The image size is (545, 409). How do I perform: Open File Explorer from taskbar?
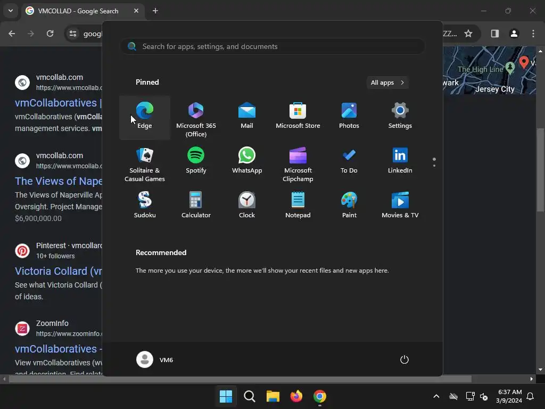pyautogui.click(x=273, y=396)
